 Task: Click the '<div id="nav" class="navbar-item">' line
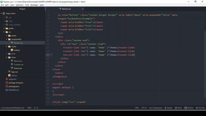pyautogui.click(x=83, y=44)
